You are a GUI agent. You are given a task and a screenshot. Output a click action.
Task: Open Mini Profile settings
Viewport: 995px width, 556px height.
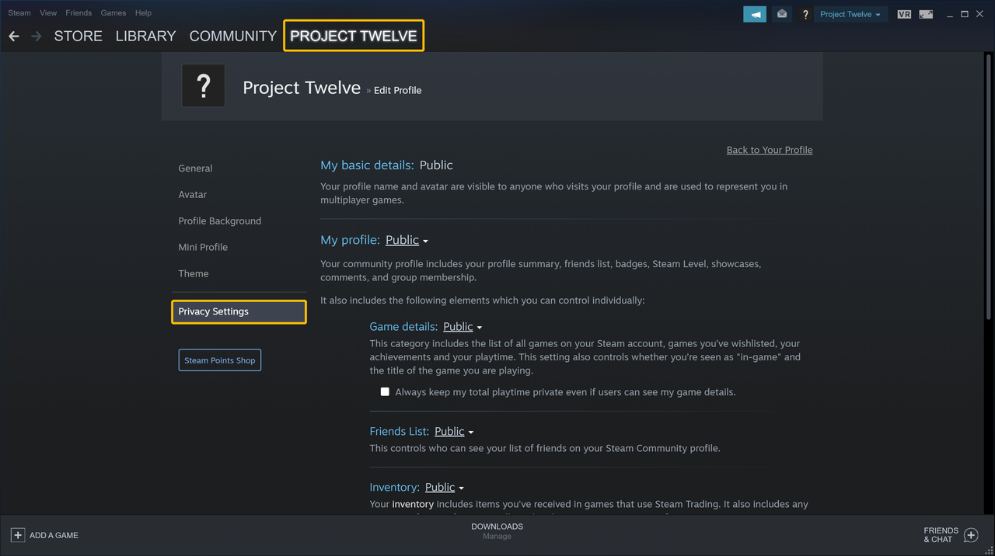(x=203, y=248)
